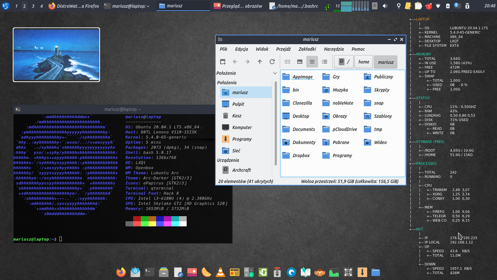Open the Edycja menu
497x280 pixels.
click(242, 49)
